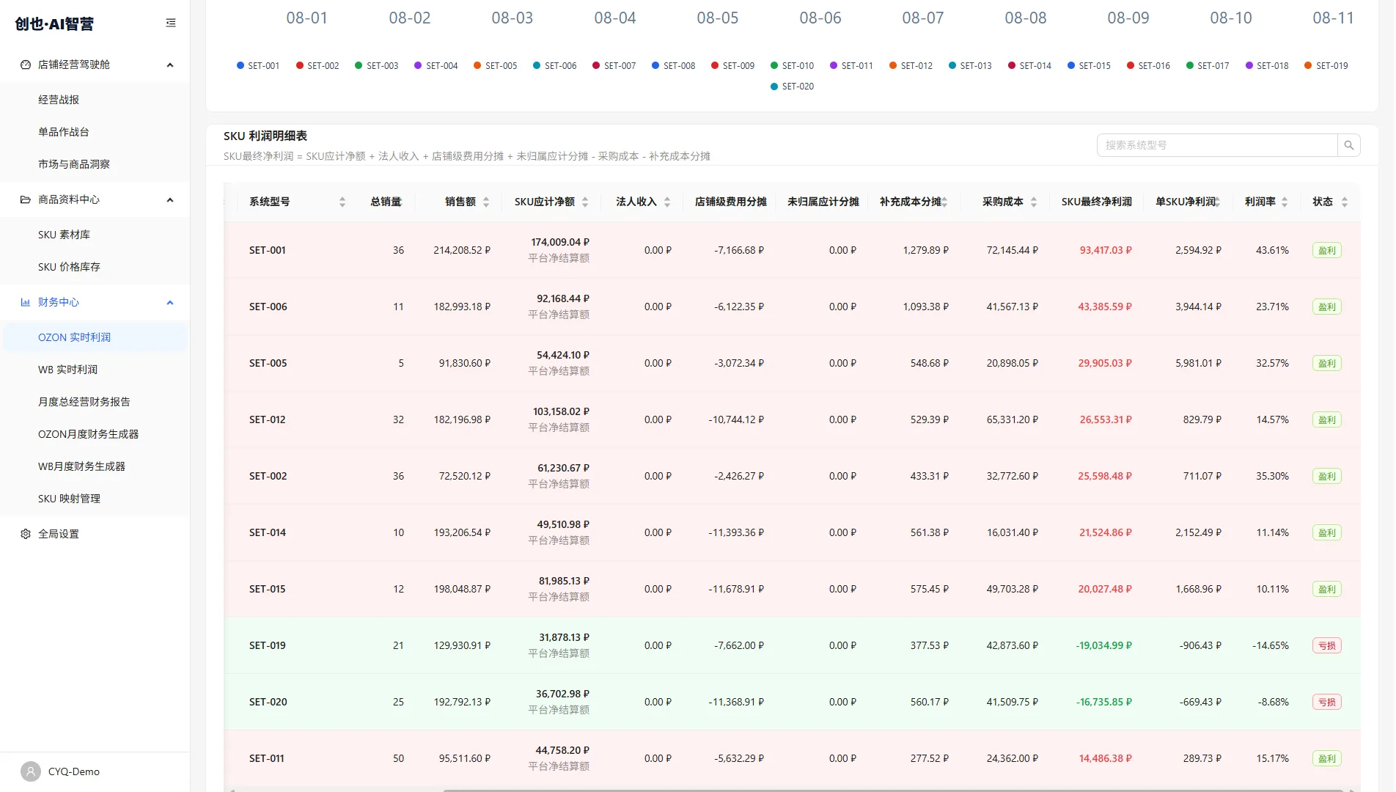This screenshot has height=792, width=1396.
Task: Collapse the 店铺经营驾驶舱 menu group
Action: (95, 65)
